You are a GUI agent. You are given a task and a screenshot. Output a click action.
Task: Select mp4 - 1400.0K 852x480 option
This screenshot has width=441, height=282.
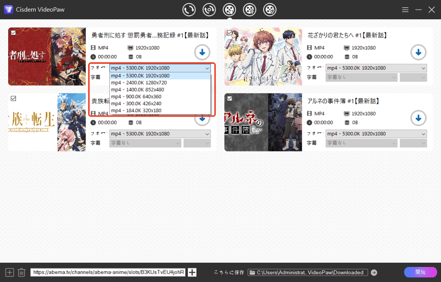(160, 90)
